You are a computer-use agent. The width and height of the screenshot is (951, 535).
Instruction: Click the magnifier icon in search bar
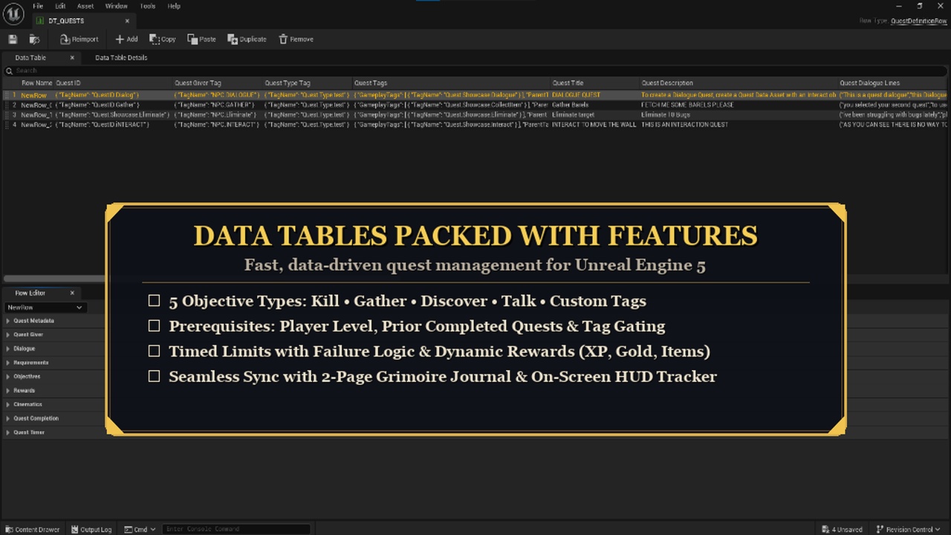pyautogui.click(x=10, y=71)
